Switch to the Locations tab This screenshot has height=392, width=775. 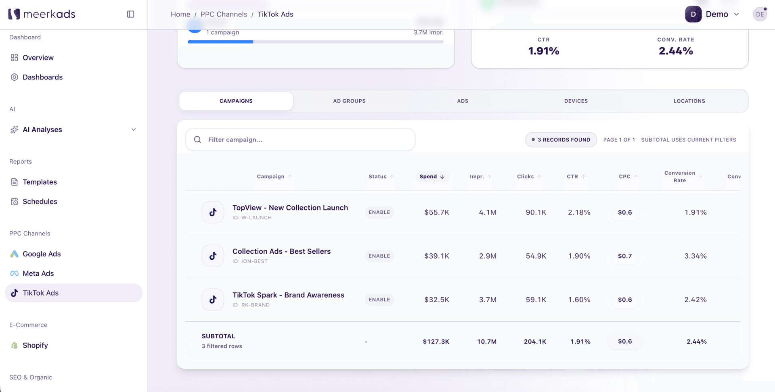click(x=689, y=101)
